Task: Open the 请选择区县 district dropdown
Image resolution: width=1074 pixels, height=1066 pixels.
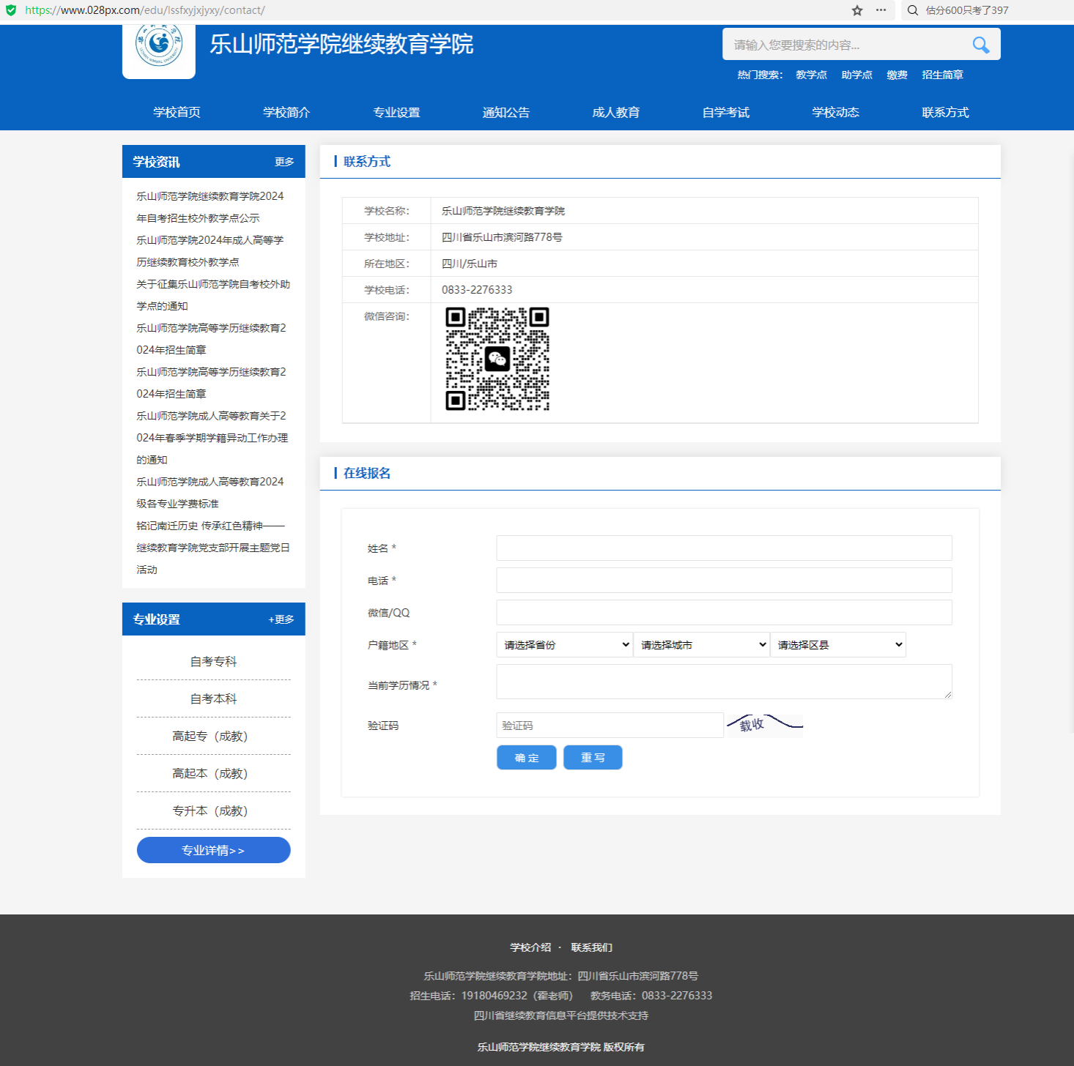Action: click(x=838, y=645)
